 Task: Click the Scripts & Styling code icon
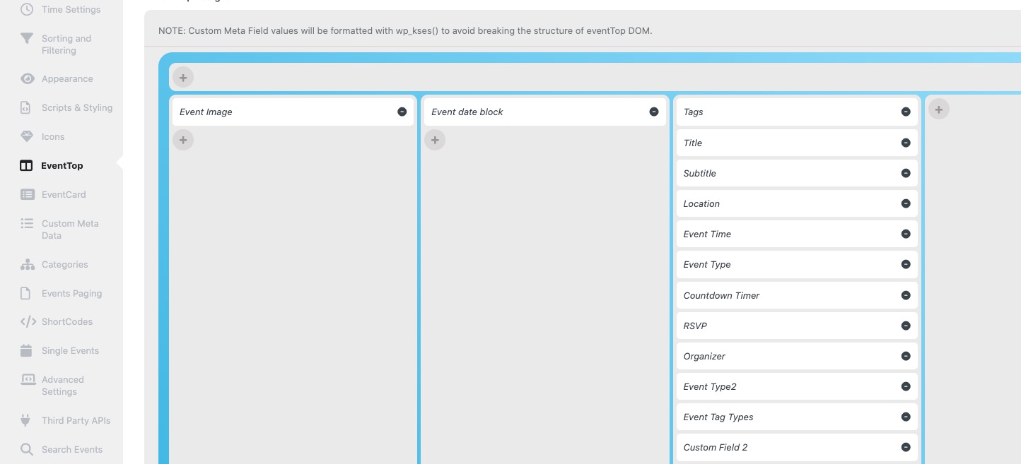[x=26, y=107]
